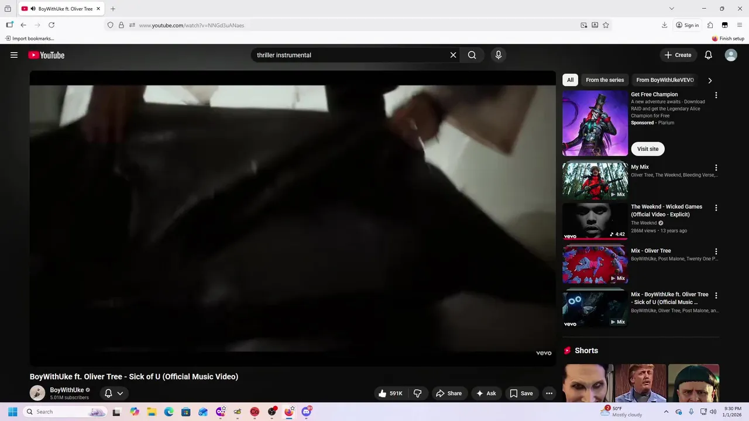Like the video with thumbs up

(x=390, y=394)
